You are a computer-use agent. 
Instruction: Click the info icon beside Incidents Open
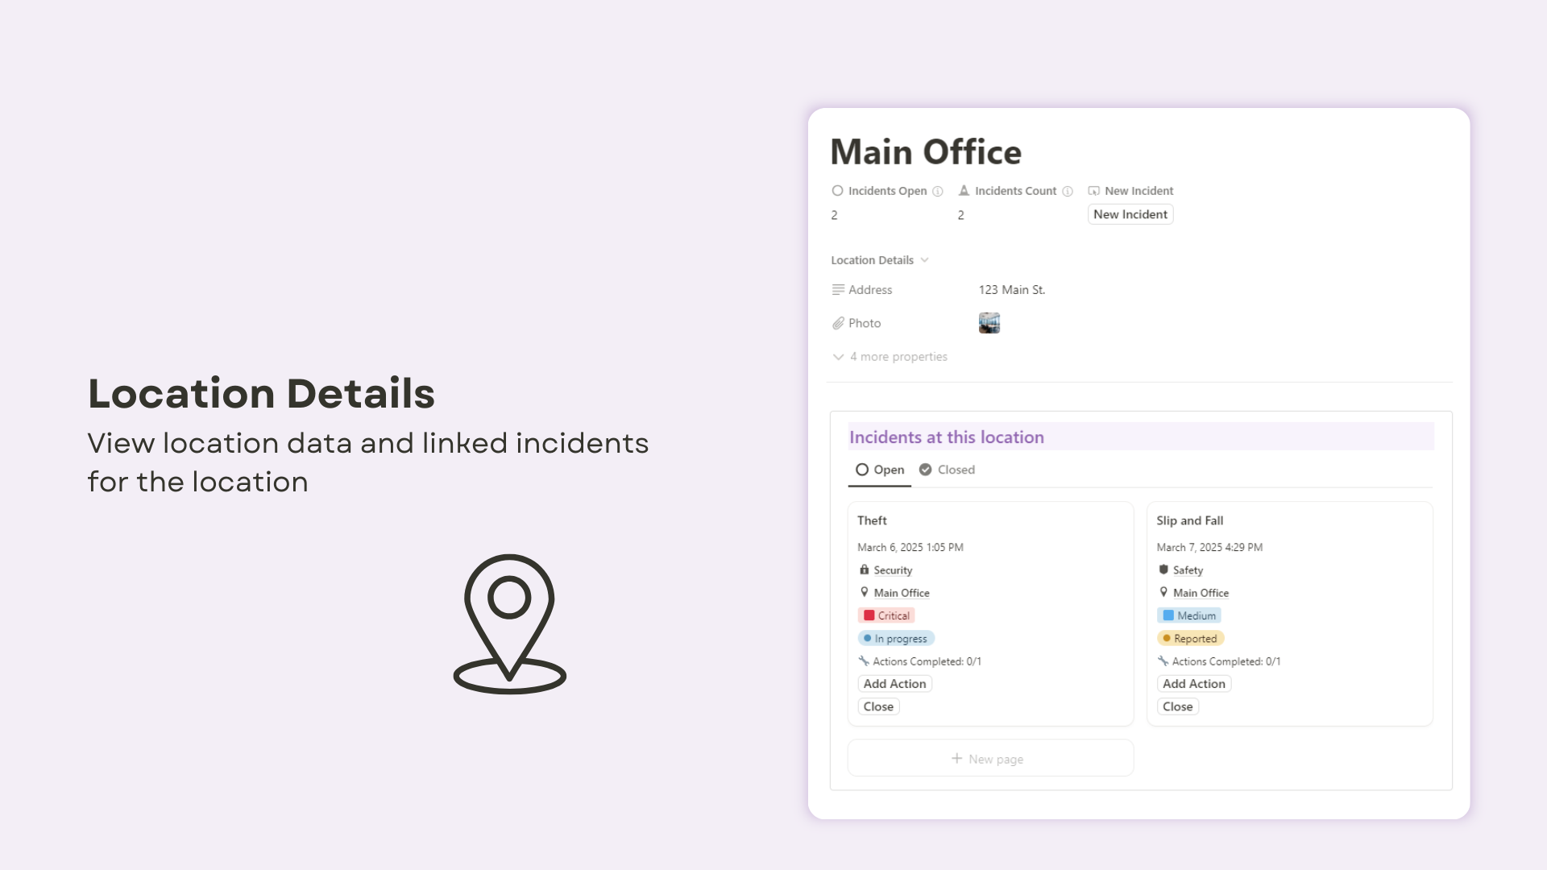(x=938, y=191)
